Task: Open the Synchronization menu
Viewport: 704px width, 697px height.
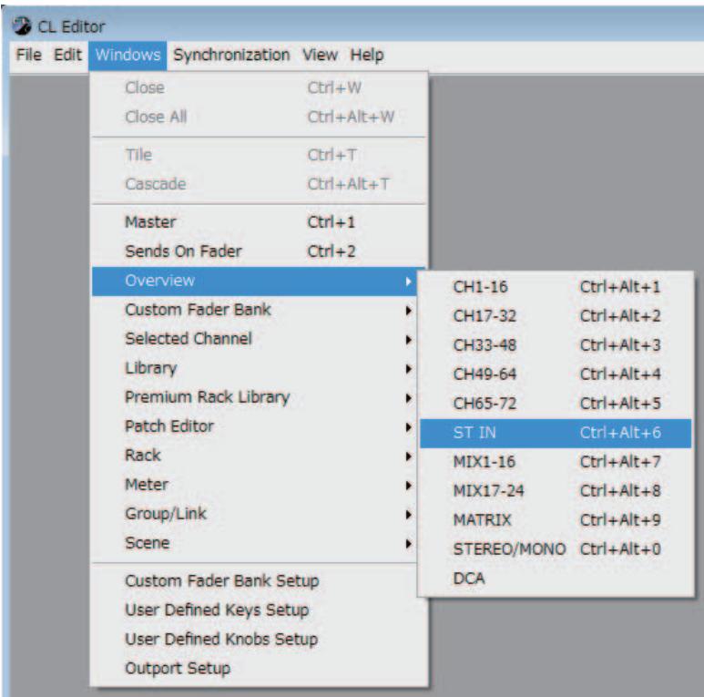Action: coord(231,56)
